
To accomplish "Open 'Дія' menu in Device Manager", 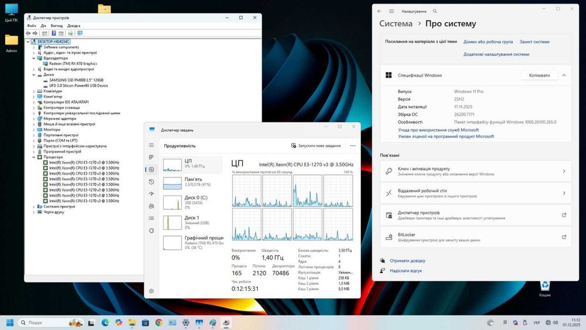I will pos(43,26).
